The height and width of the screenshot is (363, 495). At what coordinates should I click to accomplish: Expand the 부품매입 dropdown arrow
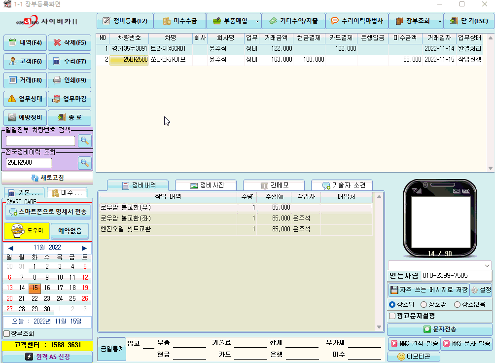(257, 21)
